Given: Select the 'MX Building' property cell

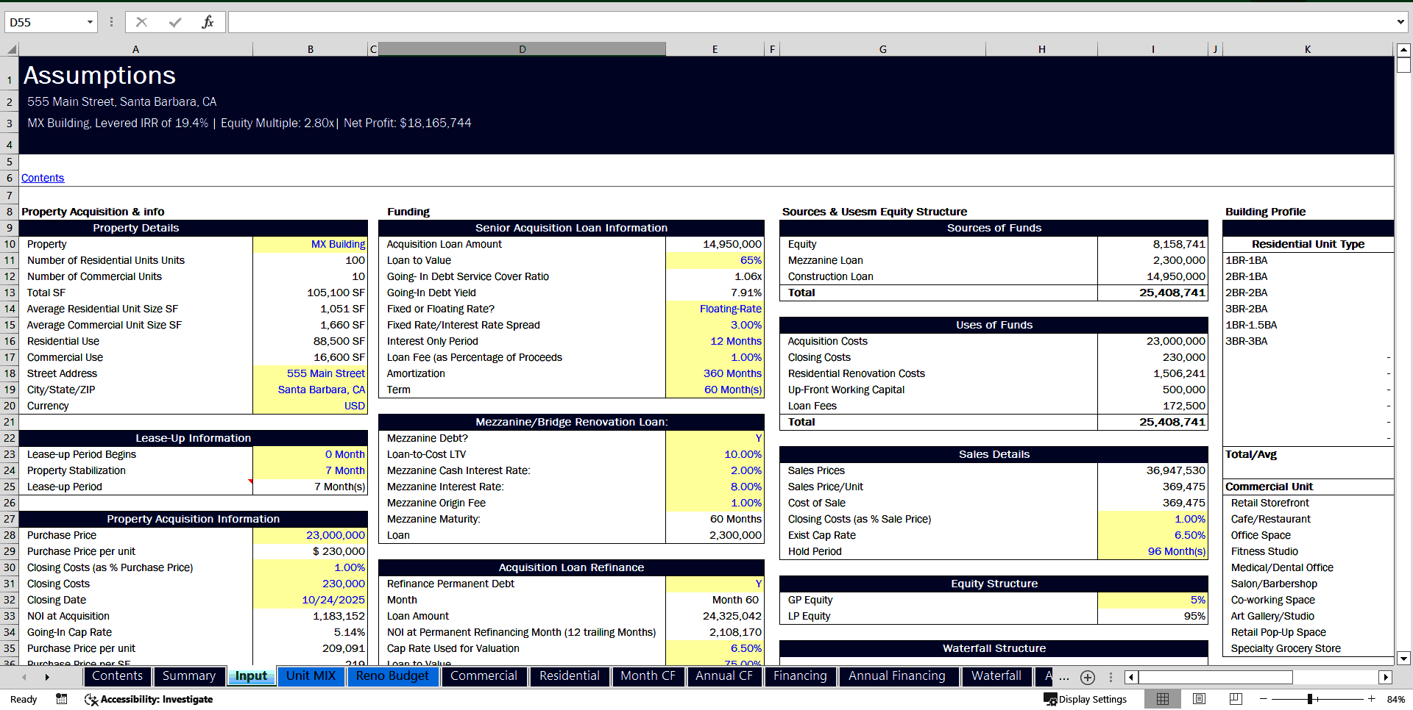Looking at the screenshot, I should [x=310, y=244].
